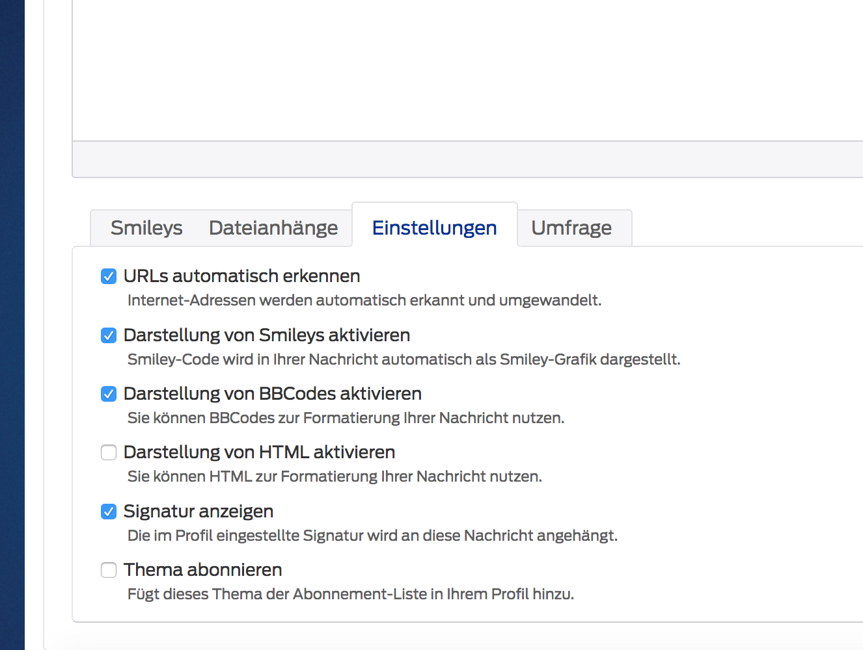Toggle the Darstellung von BBCodes checkbox
This screenshot has height=650, width=863.
[x=109, y=394]
